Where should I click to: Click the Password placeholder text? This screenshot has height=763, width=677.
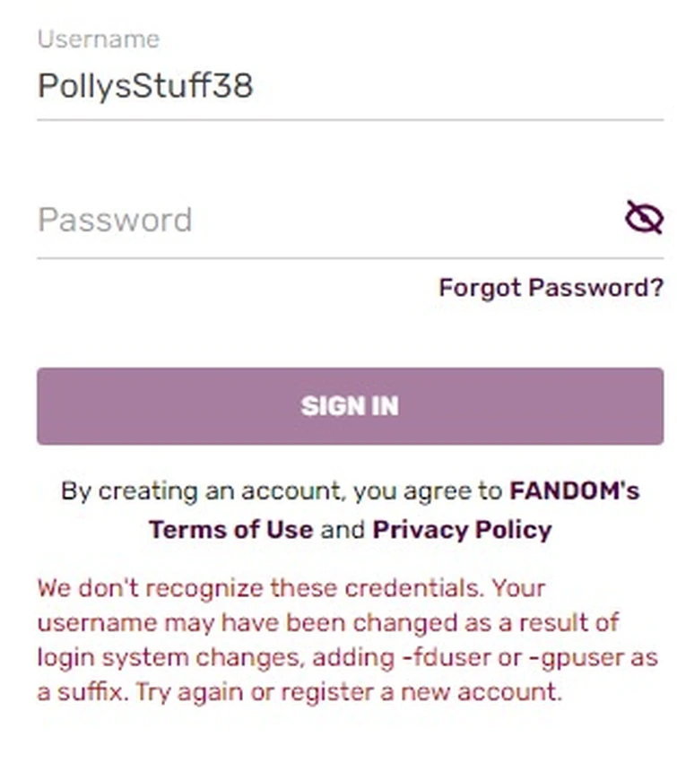pos(114,220)
